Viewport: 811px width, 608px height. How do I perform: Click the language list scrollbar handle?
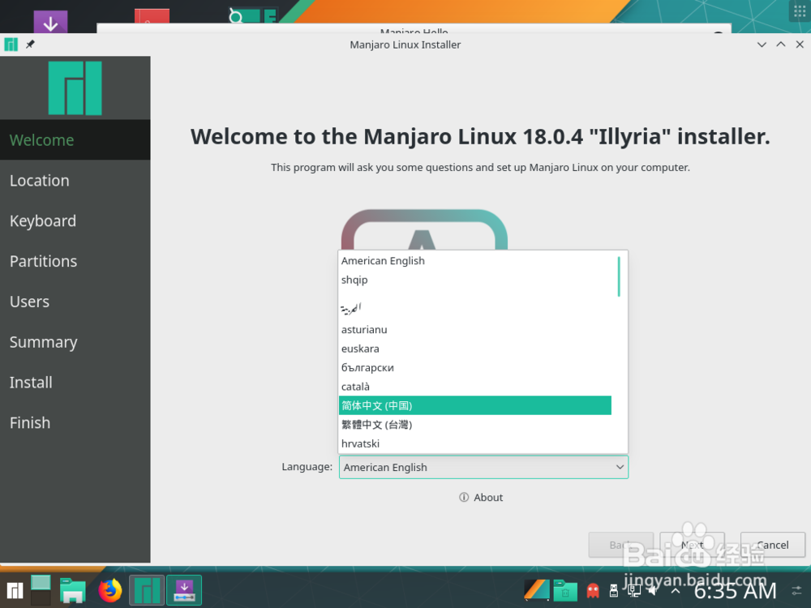point(619,276)
